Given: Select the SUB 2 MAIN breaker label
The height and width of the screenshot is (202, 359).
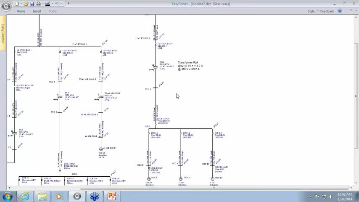Looking at the screenshot, I should point(71,166).
